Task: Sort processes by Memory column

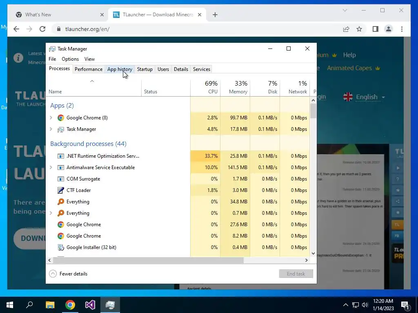Action: coord(235,88)
